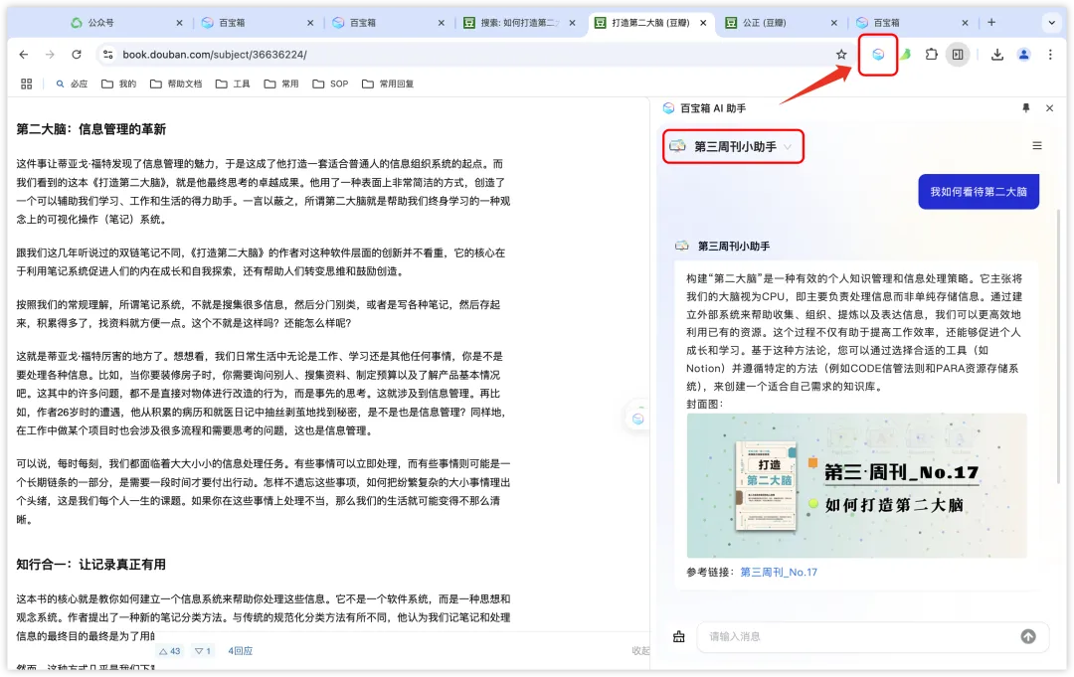Open the 必应 bookmark
The height and width of the screenshot is (677, 1074).
(72, 84)
